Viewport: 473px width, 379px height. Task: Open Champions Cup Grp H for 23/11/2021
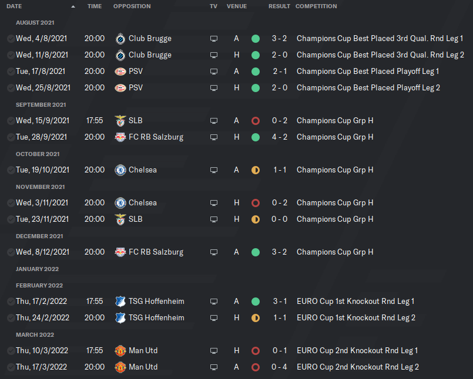point(335,219)
